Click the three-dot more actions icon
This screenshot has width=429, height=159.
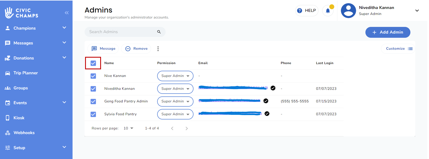coord(158,49)
